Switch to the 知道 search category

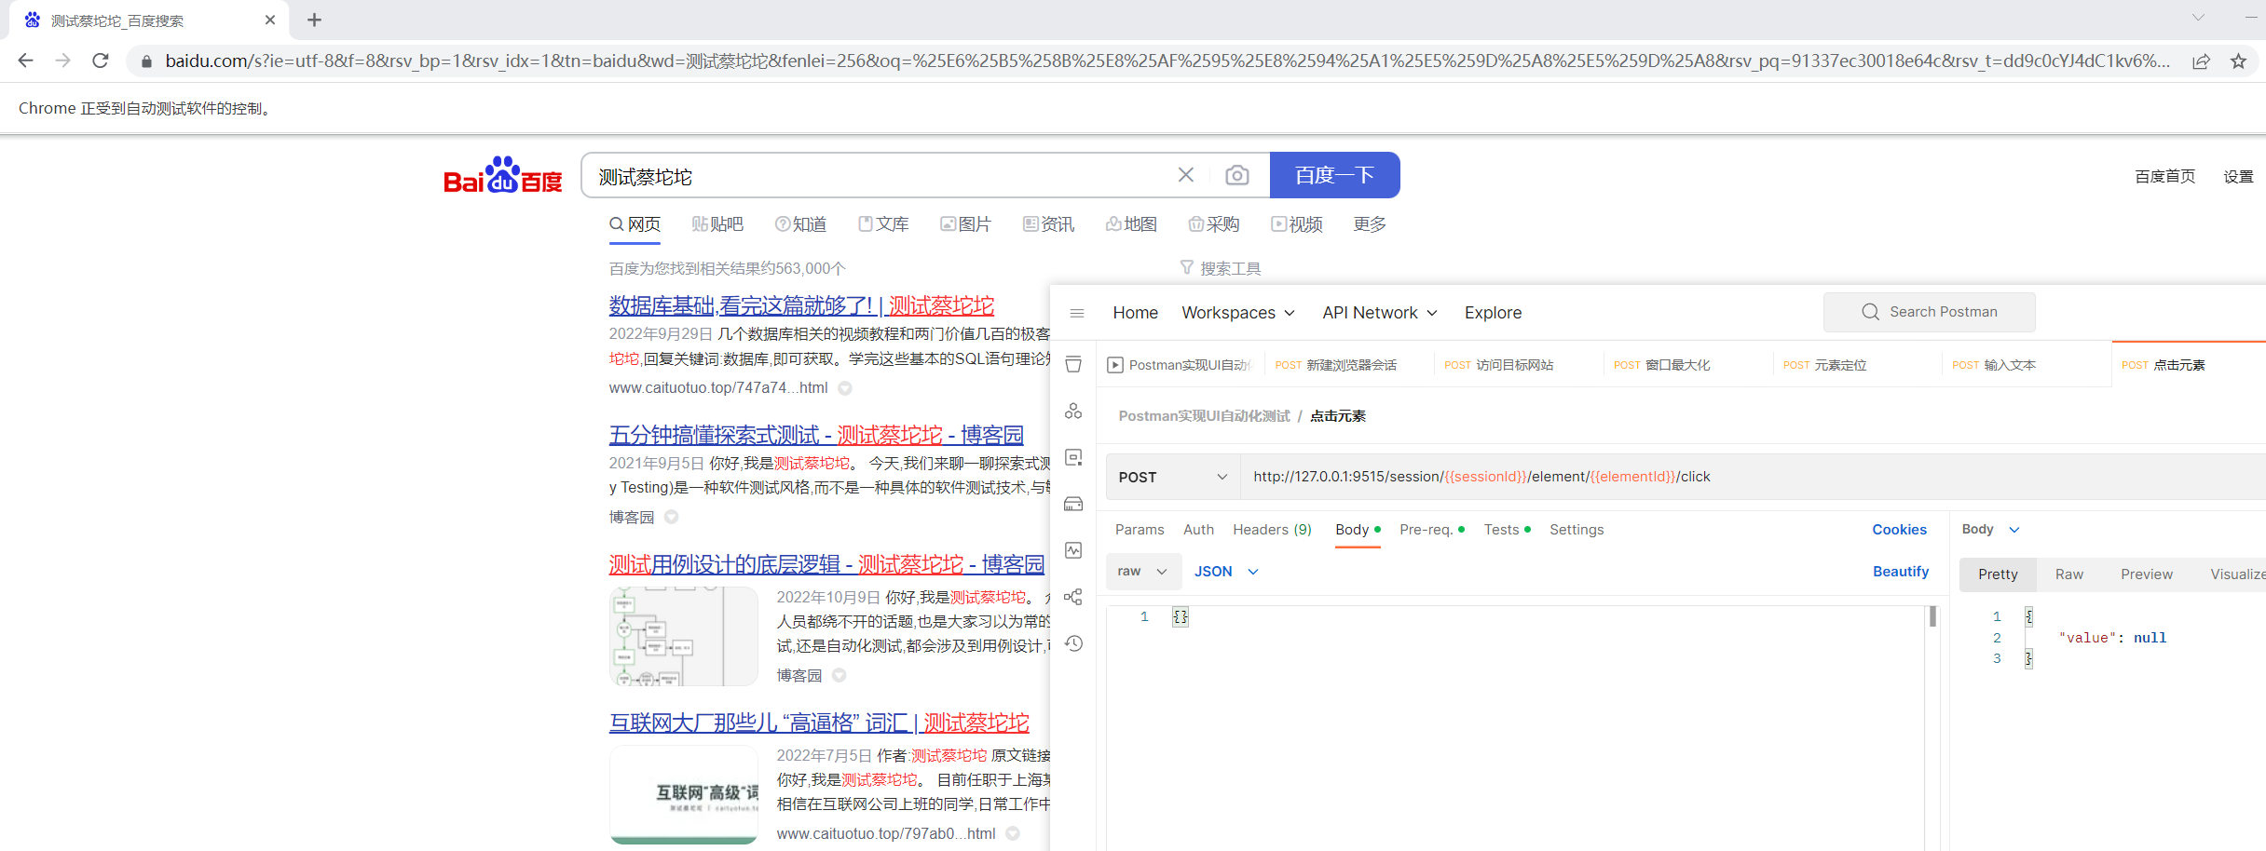point(801,224)
